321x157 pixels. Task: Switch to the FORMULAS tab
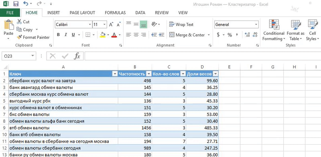pos(115,13)
